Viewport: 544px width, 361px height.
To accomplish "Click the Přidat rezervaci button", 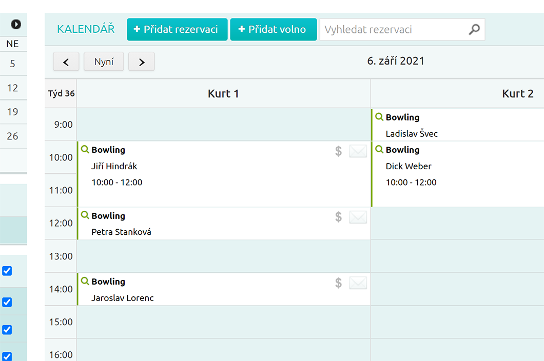I will [x=177, y=29].
